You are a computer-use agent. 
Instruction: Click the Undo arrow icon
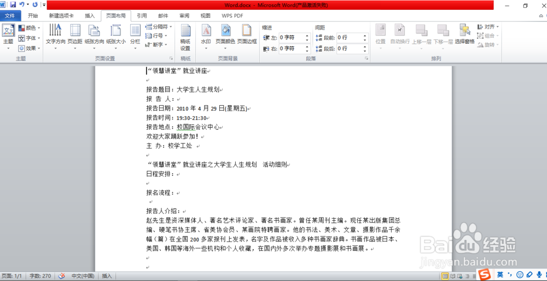(x=22, y=5)
